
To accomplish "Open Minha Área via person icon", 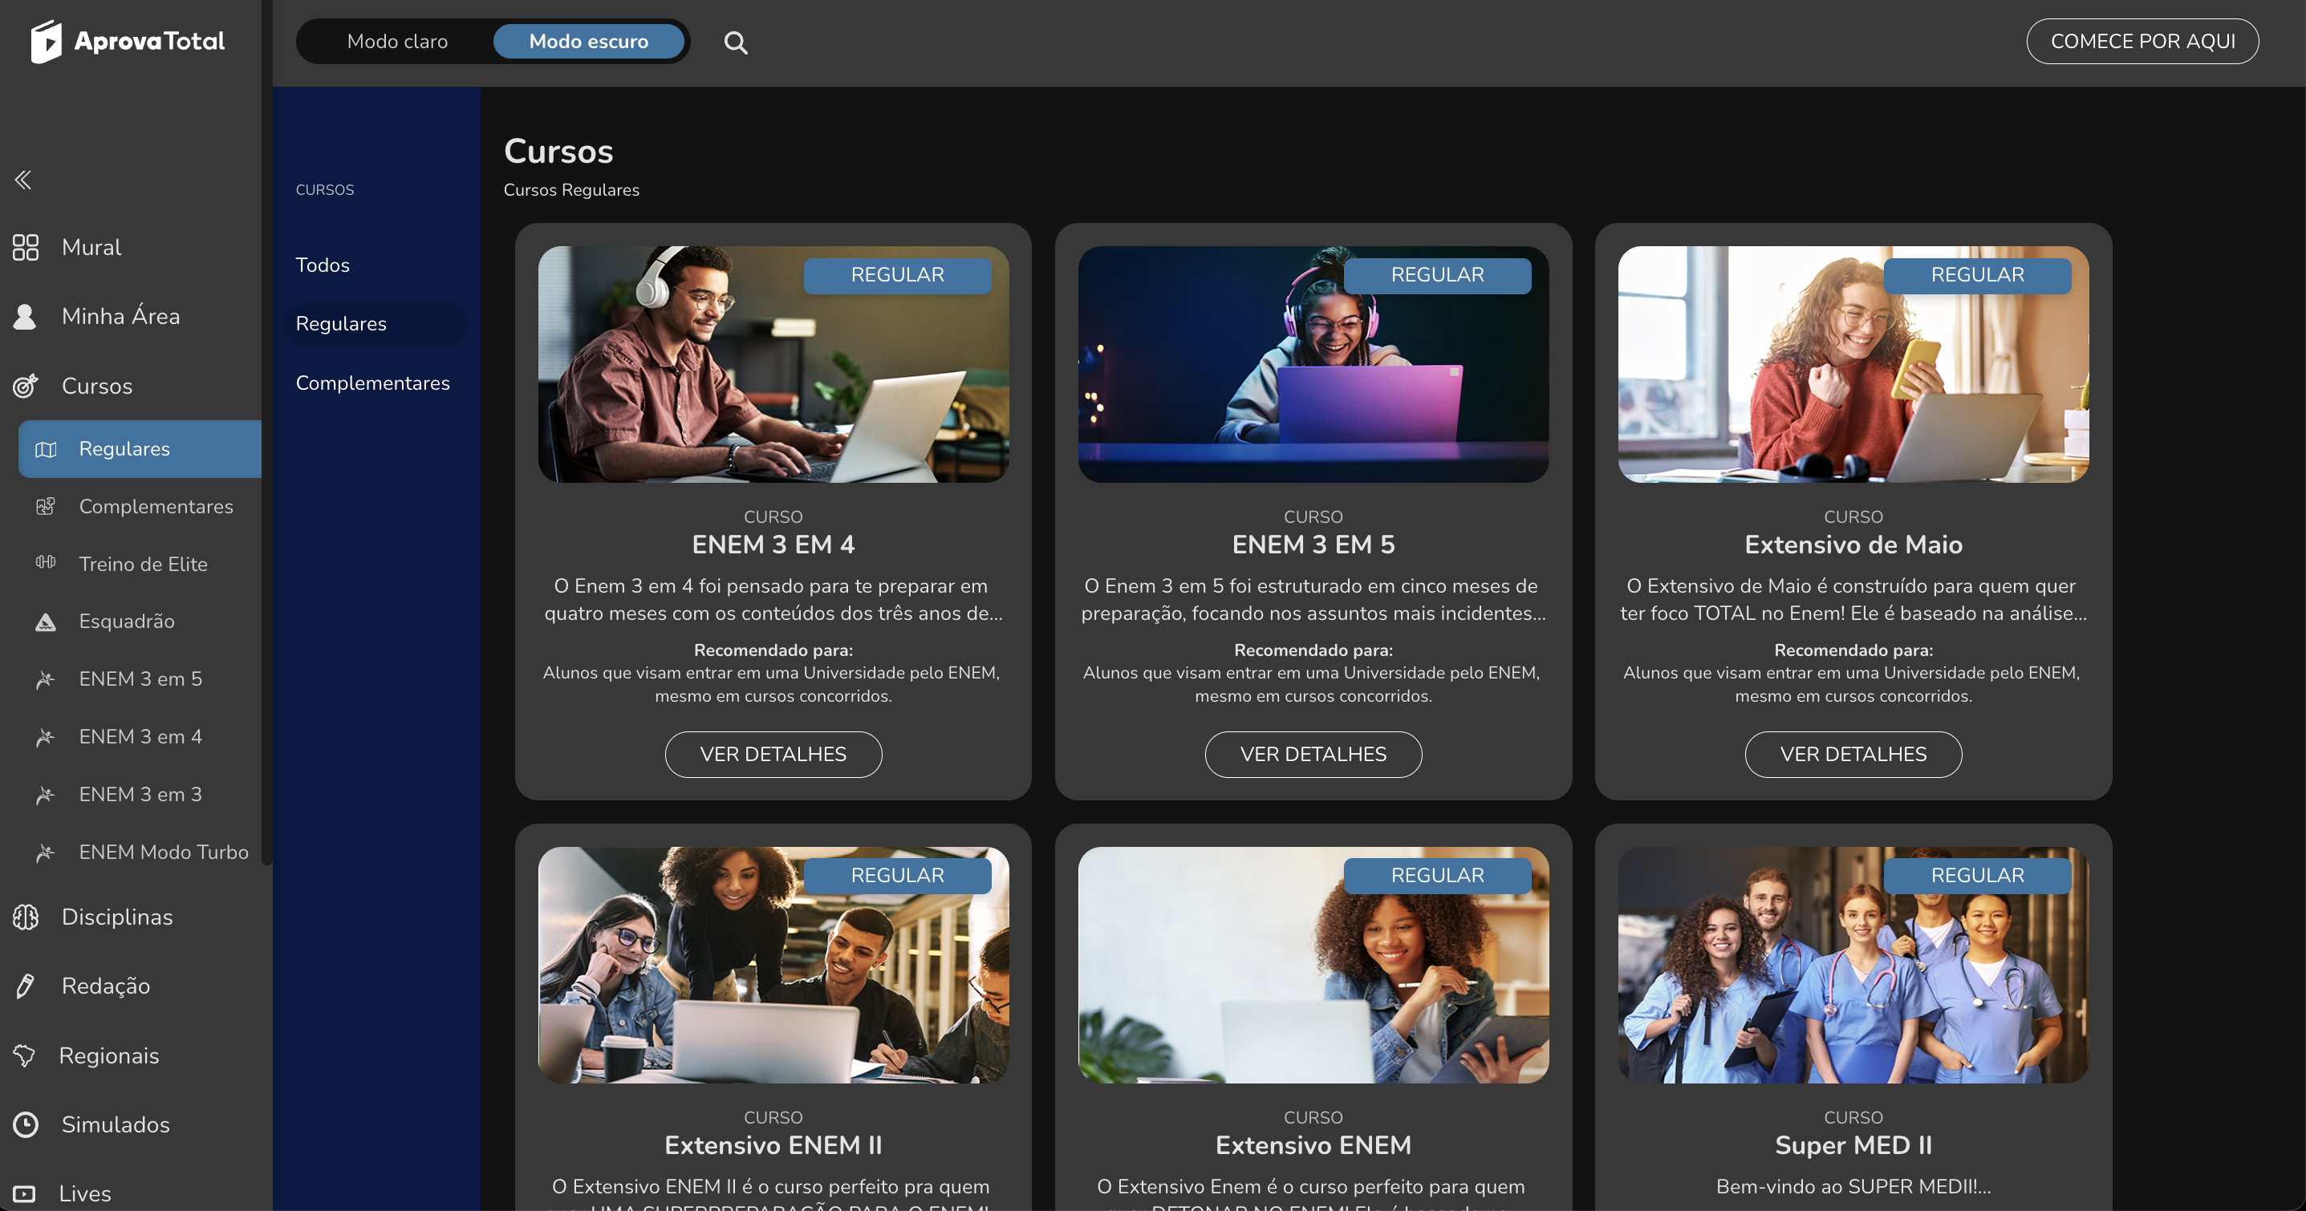I will coord(25,316).
